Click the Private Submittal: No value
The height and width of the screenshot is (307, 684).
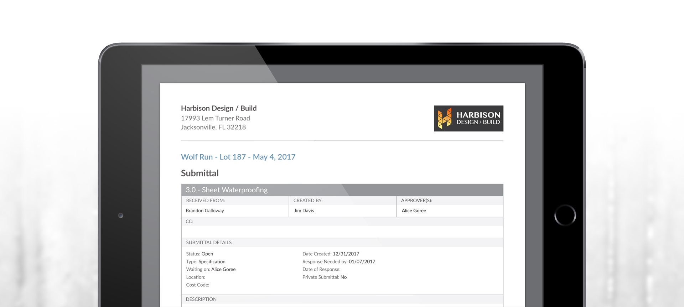tap(325, 277)
